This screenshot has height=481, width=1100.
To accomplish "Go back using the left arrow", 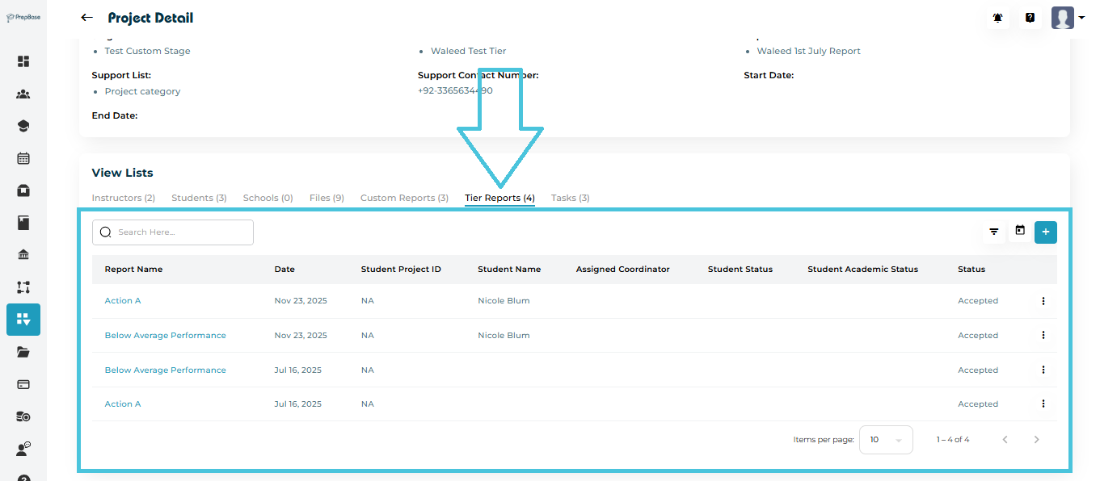I will (86, 18).
